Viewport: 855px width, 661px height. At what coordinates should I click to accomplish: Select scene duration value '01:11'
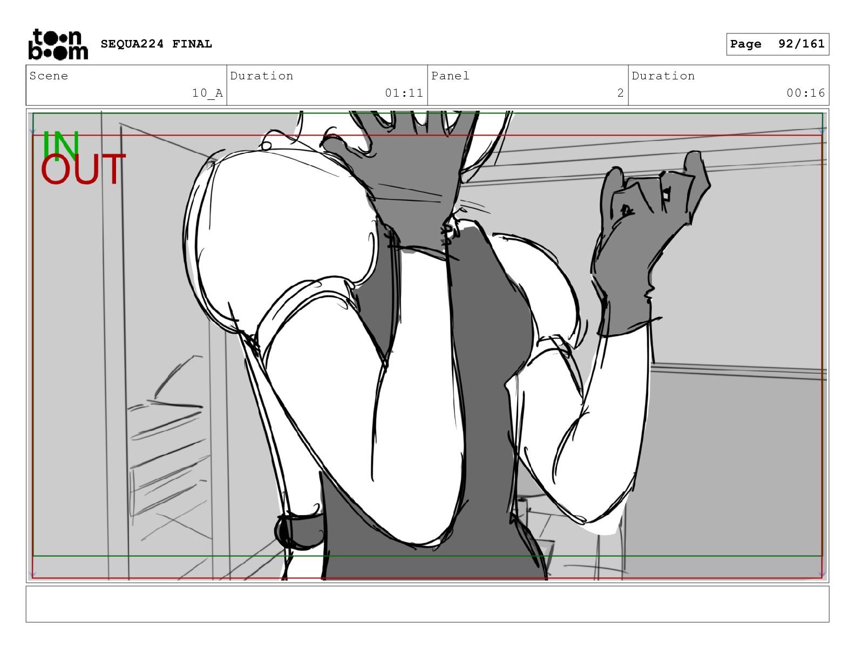click(x=404, y=93)
